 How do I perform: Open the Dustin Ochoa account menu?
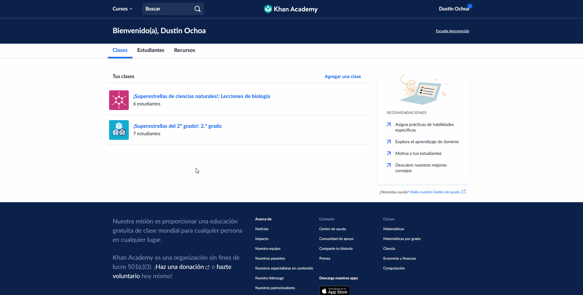point(454,9)
